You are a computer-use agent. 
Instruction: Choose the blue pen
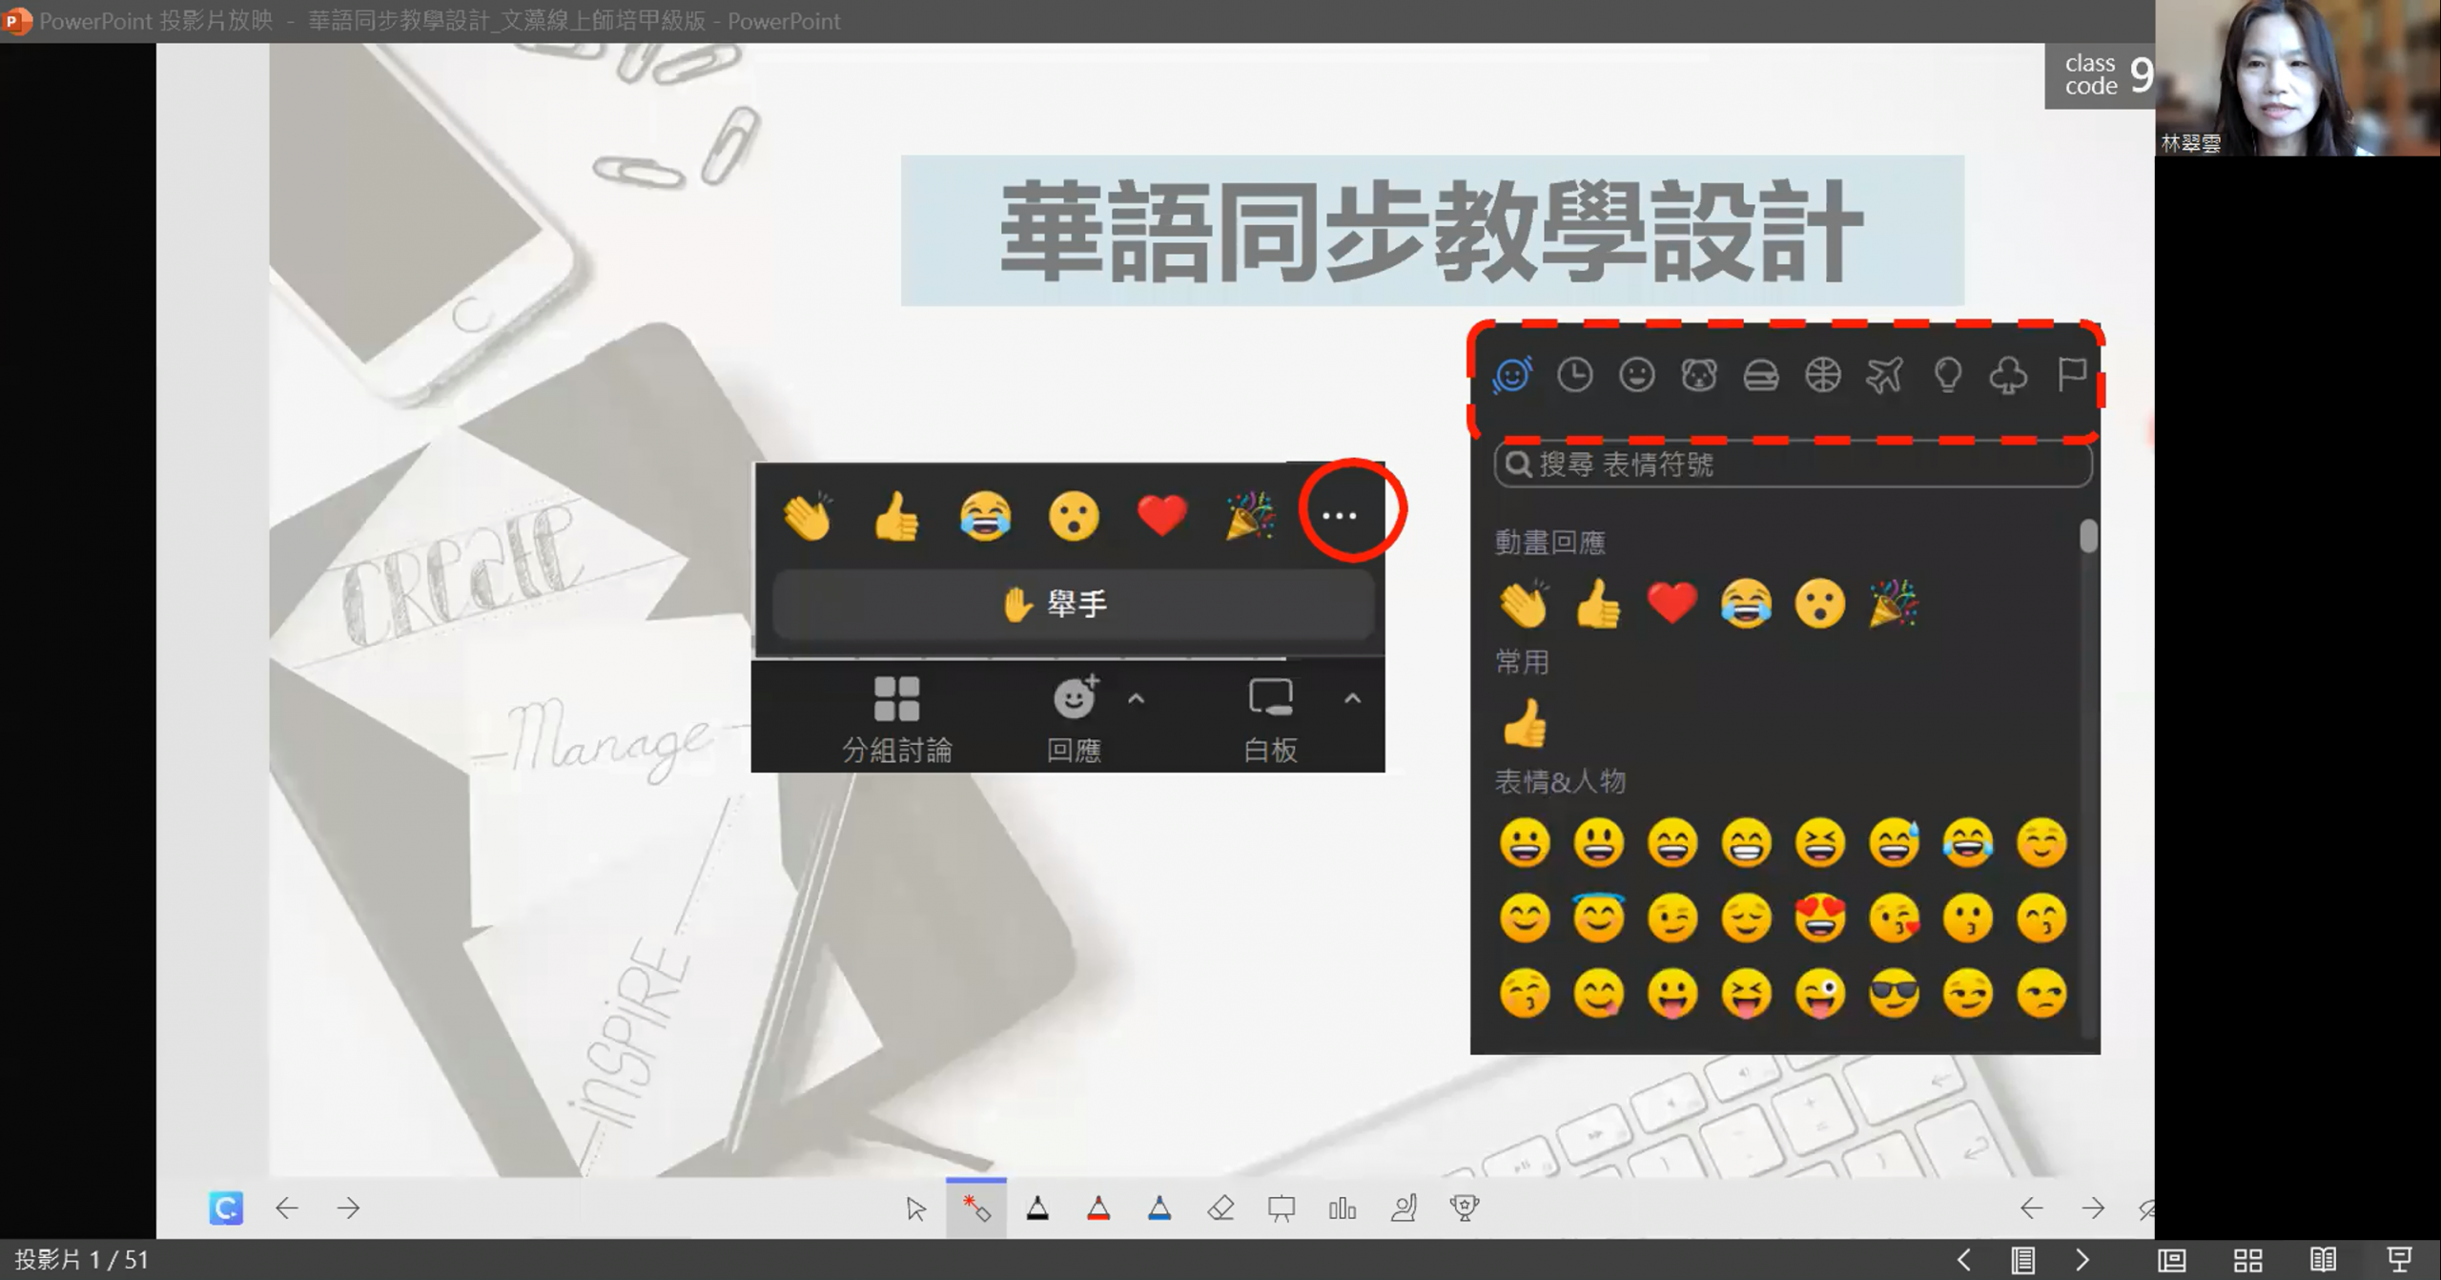1159,1208
